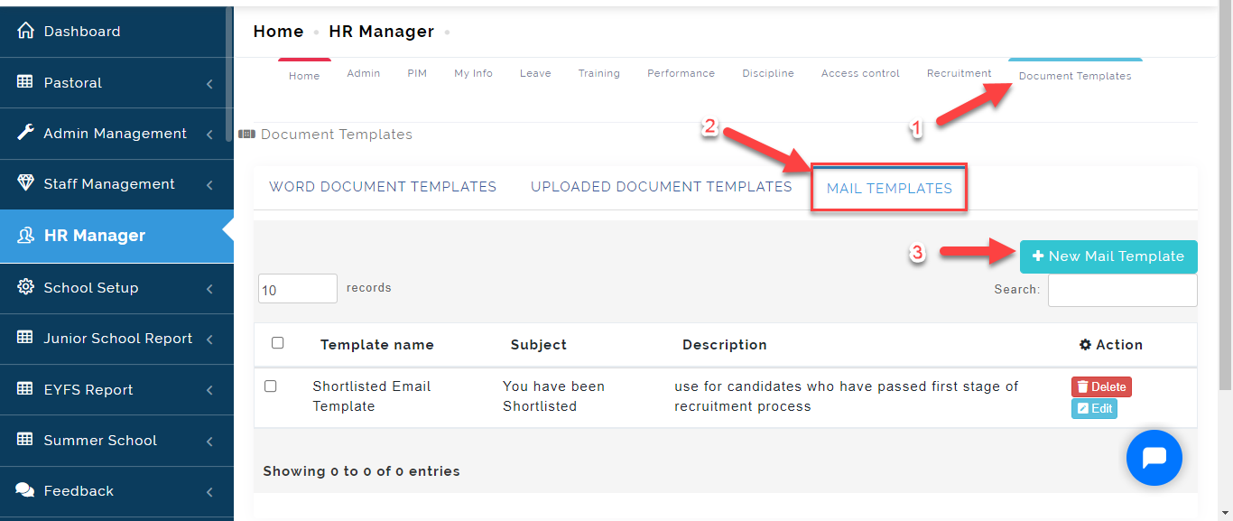Open the Performance tab
This screenshot has width=1233, height=521.
click(x=681, y=73)
